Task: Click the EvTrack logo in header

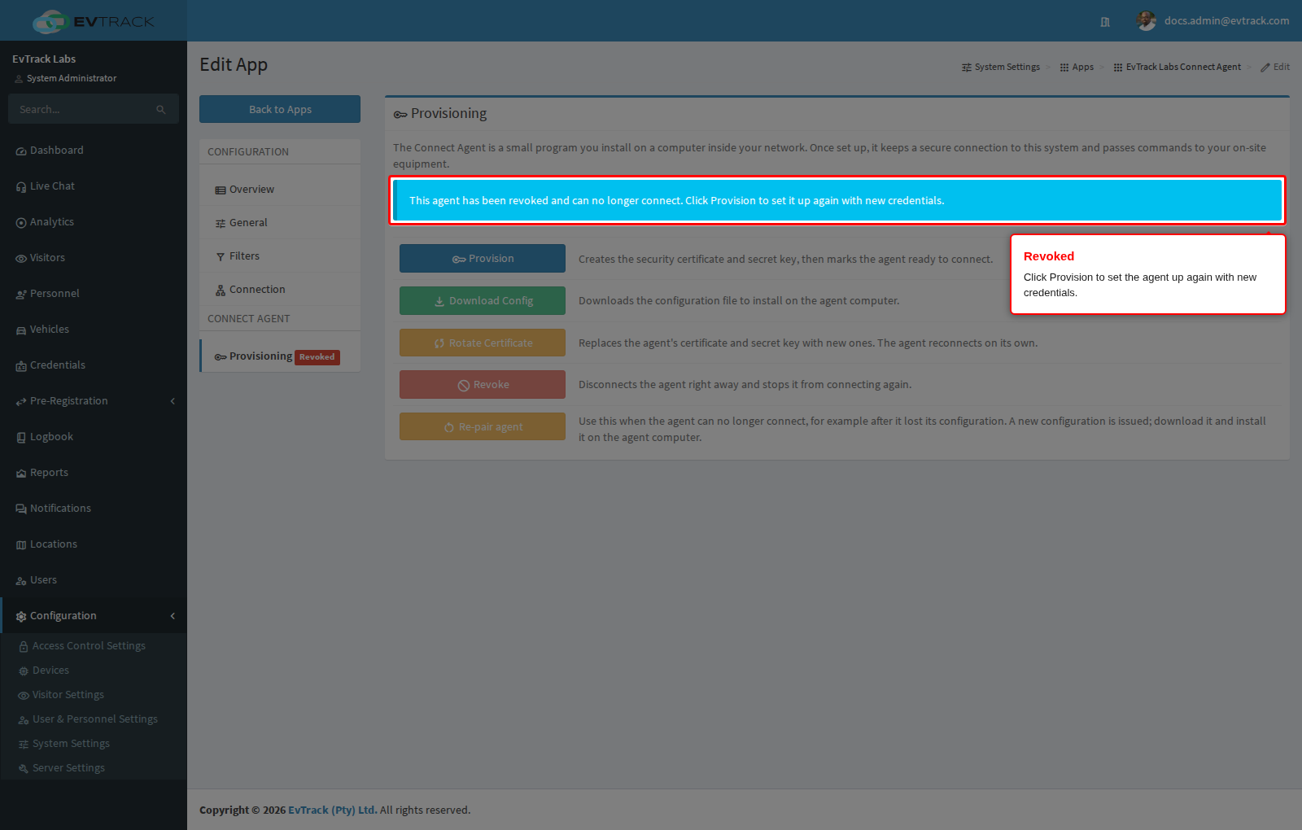Action: (93, 21)
